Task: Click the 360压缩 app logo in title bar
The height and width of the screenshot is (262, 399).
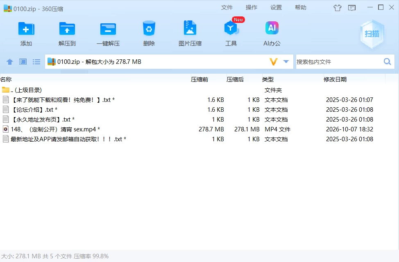Action: [8, 9]
